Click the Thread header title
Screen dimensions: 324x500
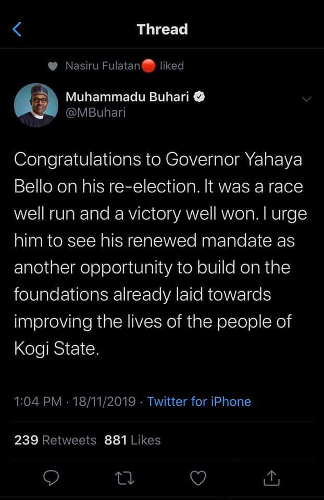[x=163, y=29]
